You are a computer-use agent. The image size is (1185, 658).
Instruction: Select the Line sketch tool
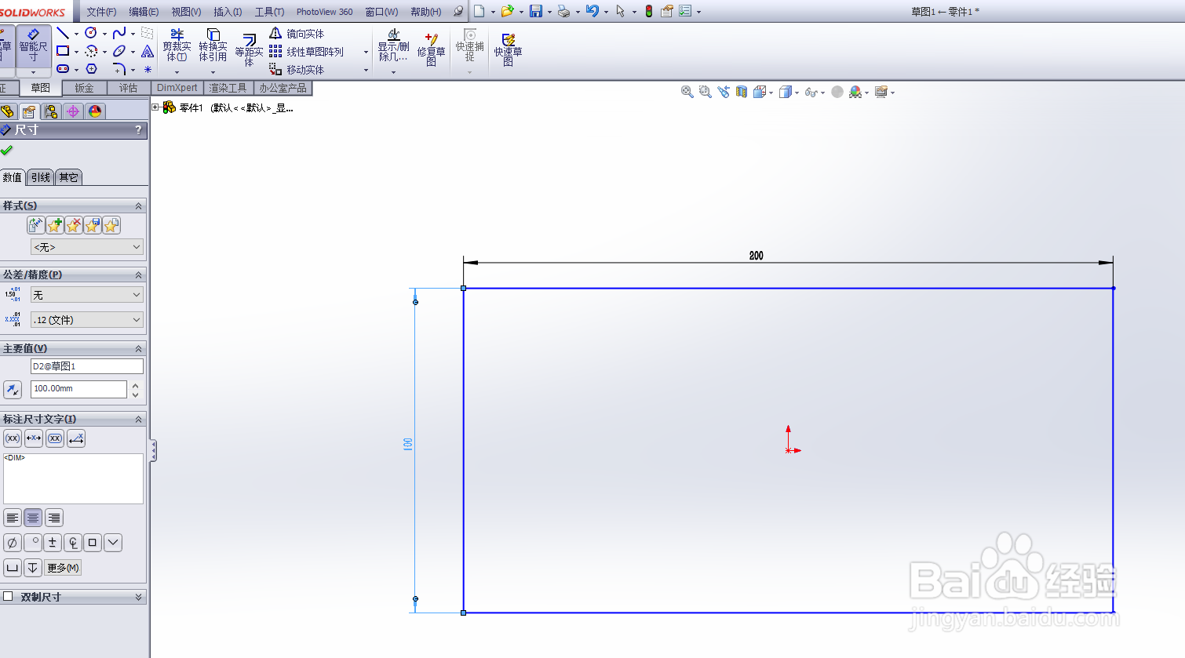[x=63, y=33]
